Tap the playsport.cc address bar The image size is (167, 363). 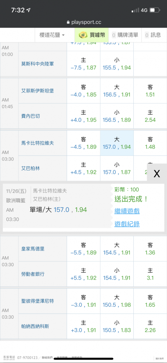83,22
